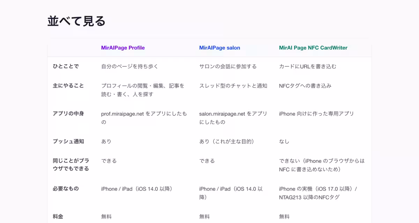Click the MirAI Page NFC CardWriter header
The width and height of the screenshot is (419, 223).
pos(313,48)
